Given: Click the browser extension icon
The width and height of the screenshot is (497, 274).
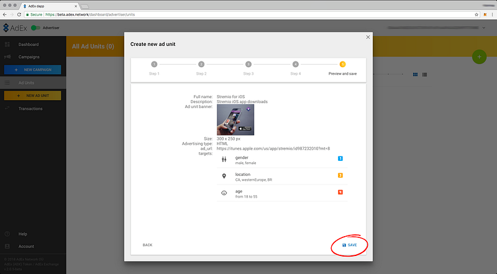Looking at the screenshot, I should pyautogui.click(x=485, y=14).
